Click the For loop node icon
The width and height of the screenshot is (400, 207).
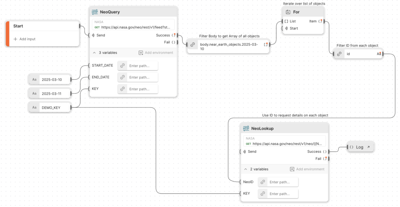coord(288,12)
